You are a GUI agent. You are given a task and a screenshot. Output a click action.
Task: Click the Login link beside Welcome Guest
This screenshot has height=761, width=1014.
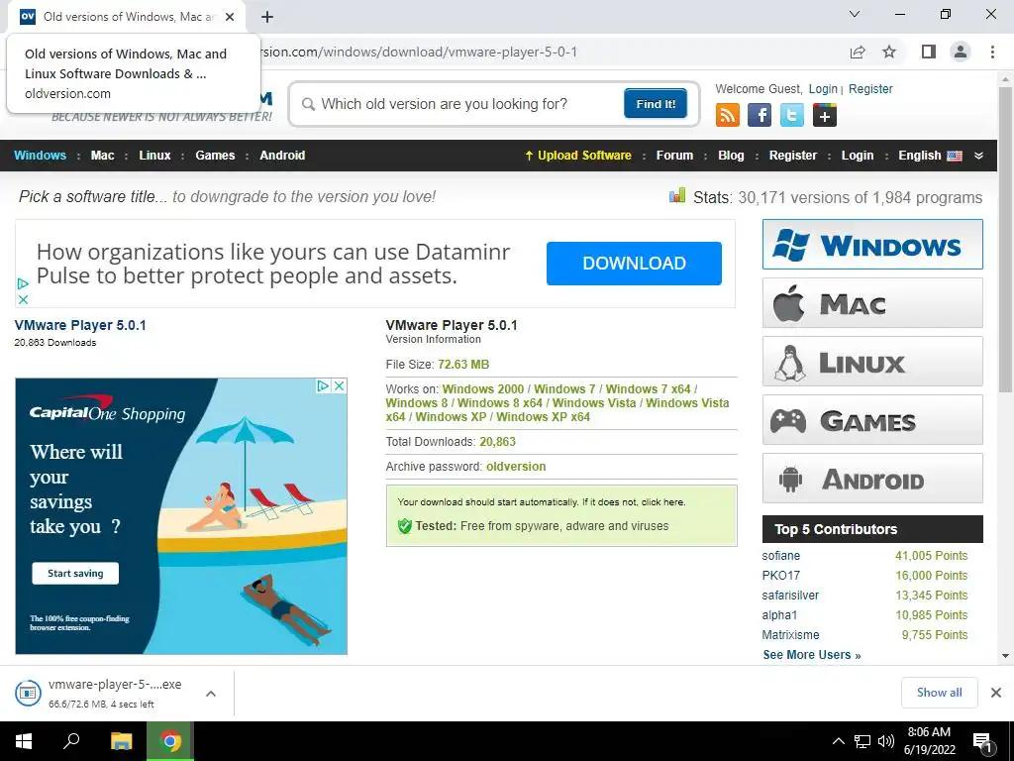pos(823,88)
